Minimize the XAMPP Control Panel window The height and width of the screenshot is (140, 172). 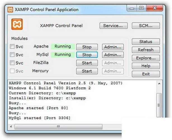132,8
